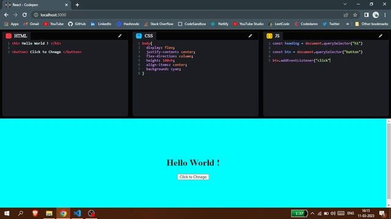Open File Explorer from taskbar
This screenshot has height=219, width=391.
click(49, 214)
